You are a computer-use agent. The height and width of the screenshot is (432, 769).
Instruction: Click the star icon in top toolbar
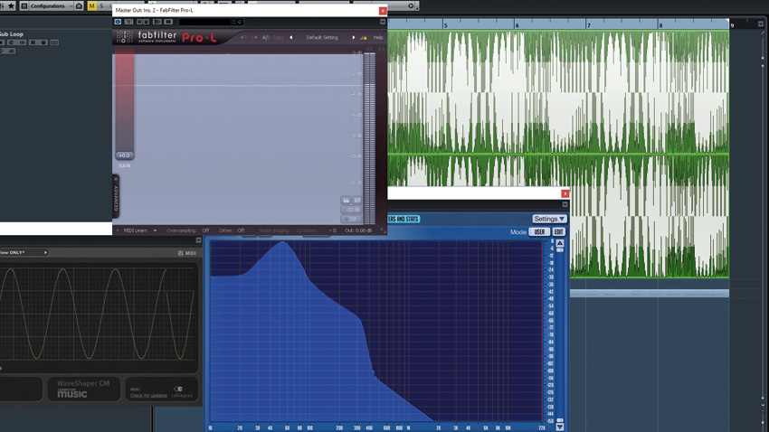(11, 6)
